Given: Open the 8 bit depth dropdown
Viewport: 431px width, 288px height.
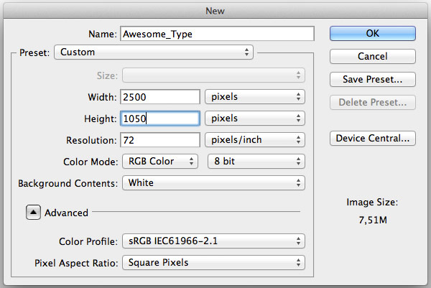Looking at the screenshot, I should point(256,162).
